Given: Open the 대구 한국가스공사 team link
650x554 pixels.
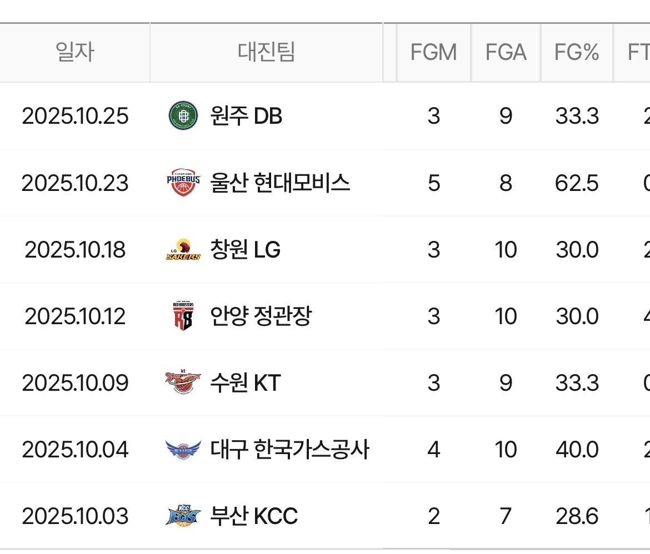Looking at the screenshot, I should pos(289,450).
